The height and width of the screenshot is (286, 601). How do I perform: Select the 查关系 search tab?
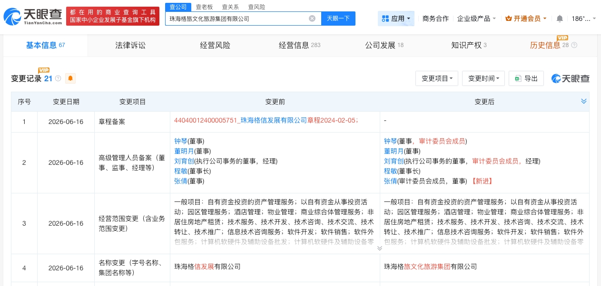pos(230,7)
